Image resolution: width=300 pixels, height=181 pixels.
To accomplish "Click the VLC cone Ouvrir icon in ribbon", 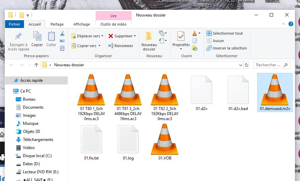I will (x=195, y=33).
